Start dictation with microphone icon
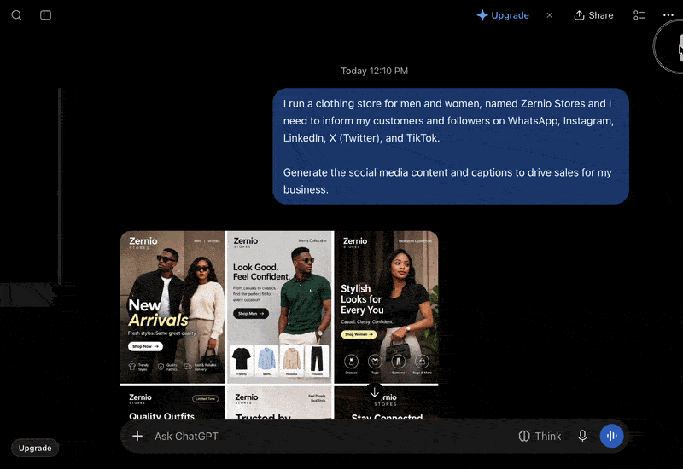 click(582, 436)
